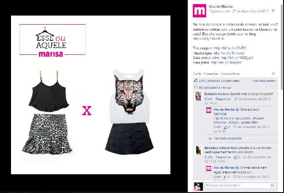This screenshot has width=284, height=193.
Task: Click the globe privacy icon near post date
Action: [x=273, y=11]
